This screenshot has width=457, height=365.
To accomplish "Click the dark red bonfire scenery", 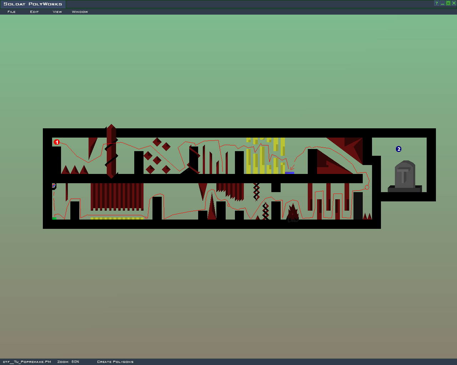I will (x=292, y=213).
